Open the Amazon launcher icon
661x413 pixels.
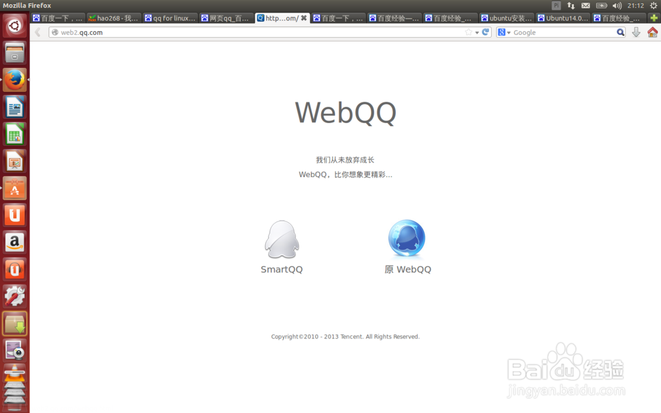coord(15,242)
